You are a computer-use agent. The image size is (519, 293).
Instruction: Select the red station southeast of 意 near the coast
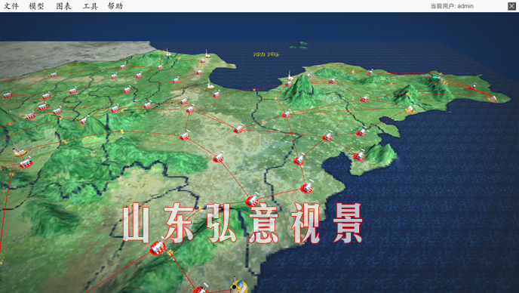pos(306,187)
